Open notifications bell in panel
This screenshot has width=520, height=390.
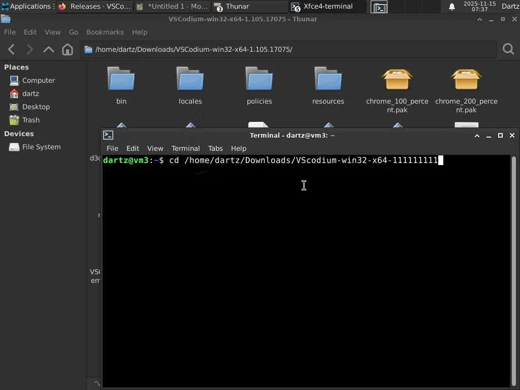(451, 7)
